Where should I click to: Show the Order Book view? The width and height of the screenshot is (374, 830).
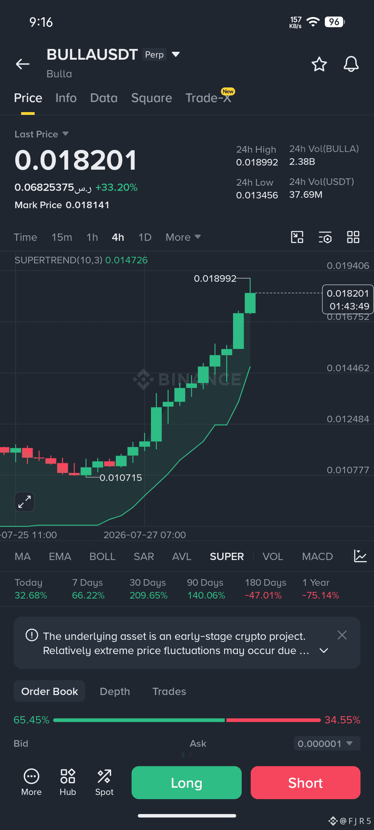click(50, 691)
